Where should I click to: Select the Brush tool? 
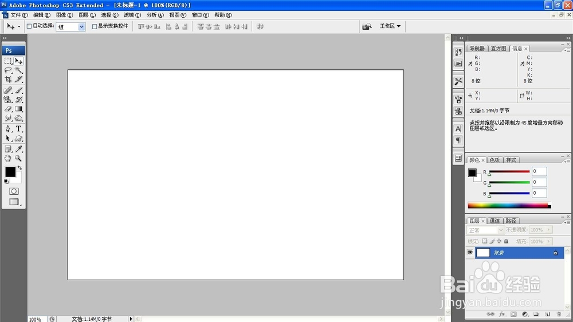[x=19, y=91]
